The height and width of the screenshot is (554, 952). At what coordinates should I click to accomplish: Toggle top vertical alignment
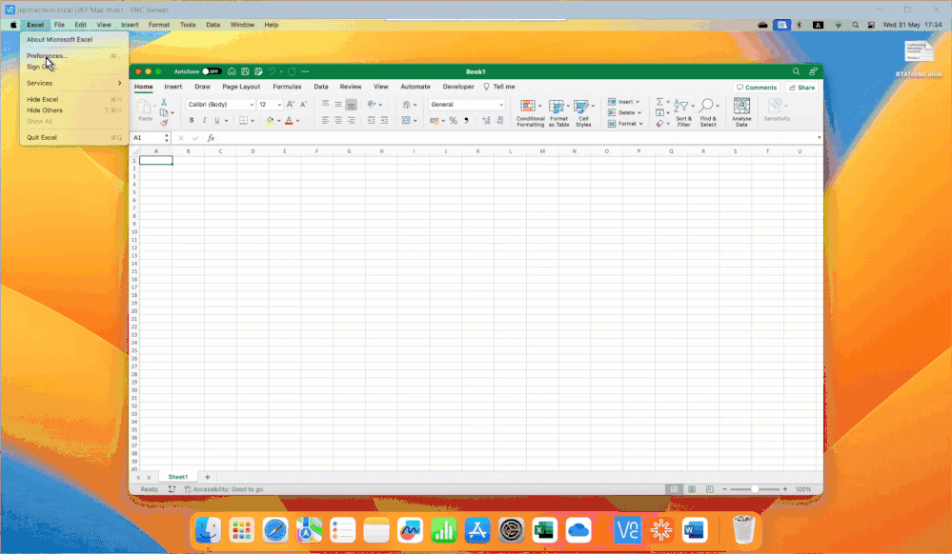click(x=325, y=105)
